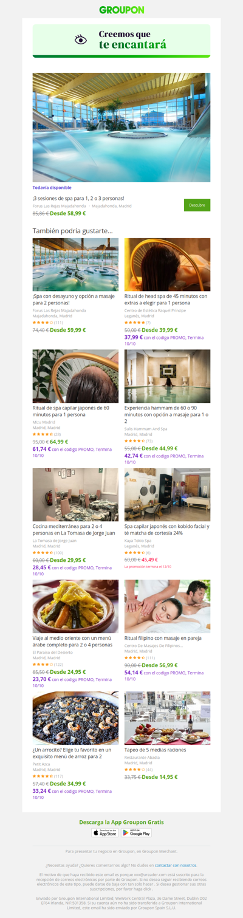Open the Arabic menu tagine image
Viewport: 243px width, 918px height.
click(75, 606)
